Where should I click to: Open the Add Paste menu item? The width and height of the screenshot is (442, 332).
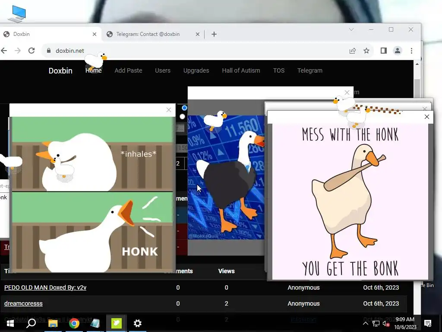pos(128,70)
